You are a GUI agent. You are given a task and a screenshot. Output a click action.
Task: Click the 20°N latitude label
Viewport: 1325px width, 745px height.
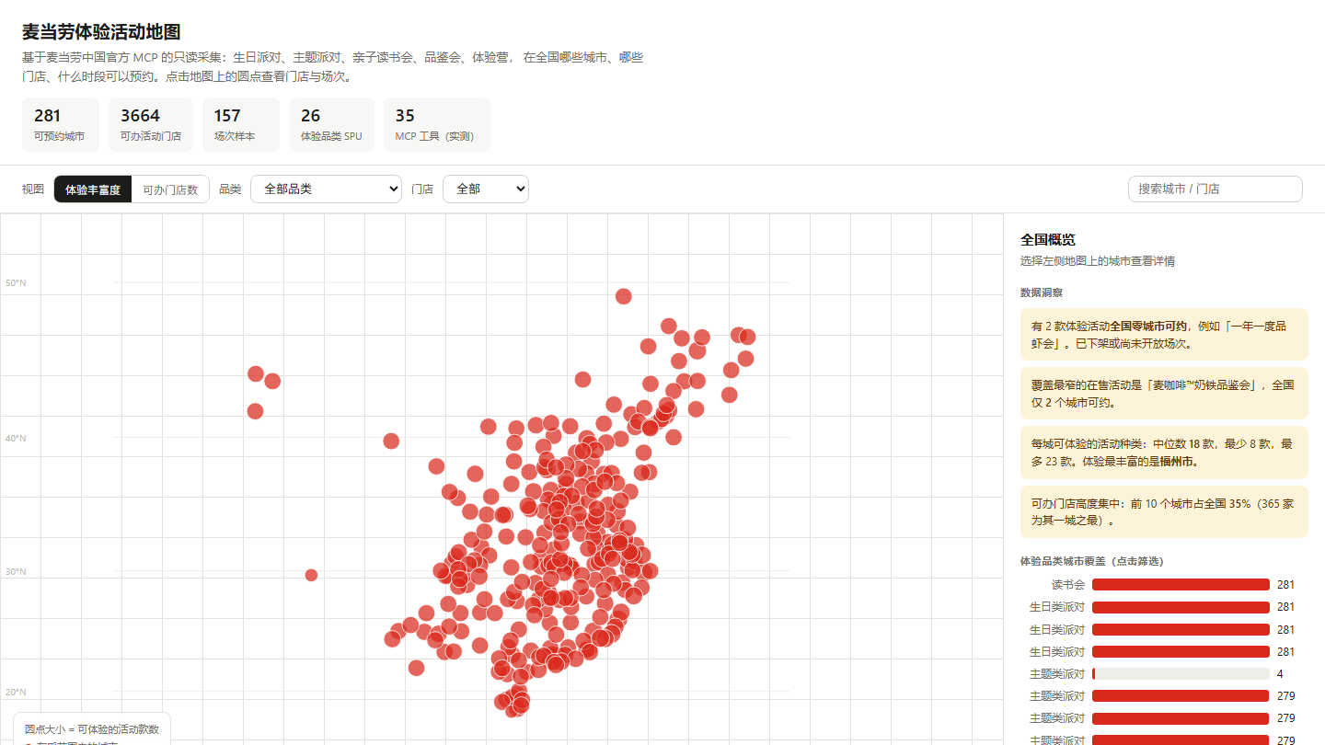point(16,692)
